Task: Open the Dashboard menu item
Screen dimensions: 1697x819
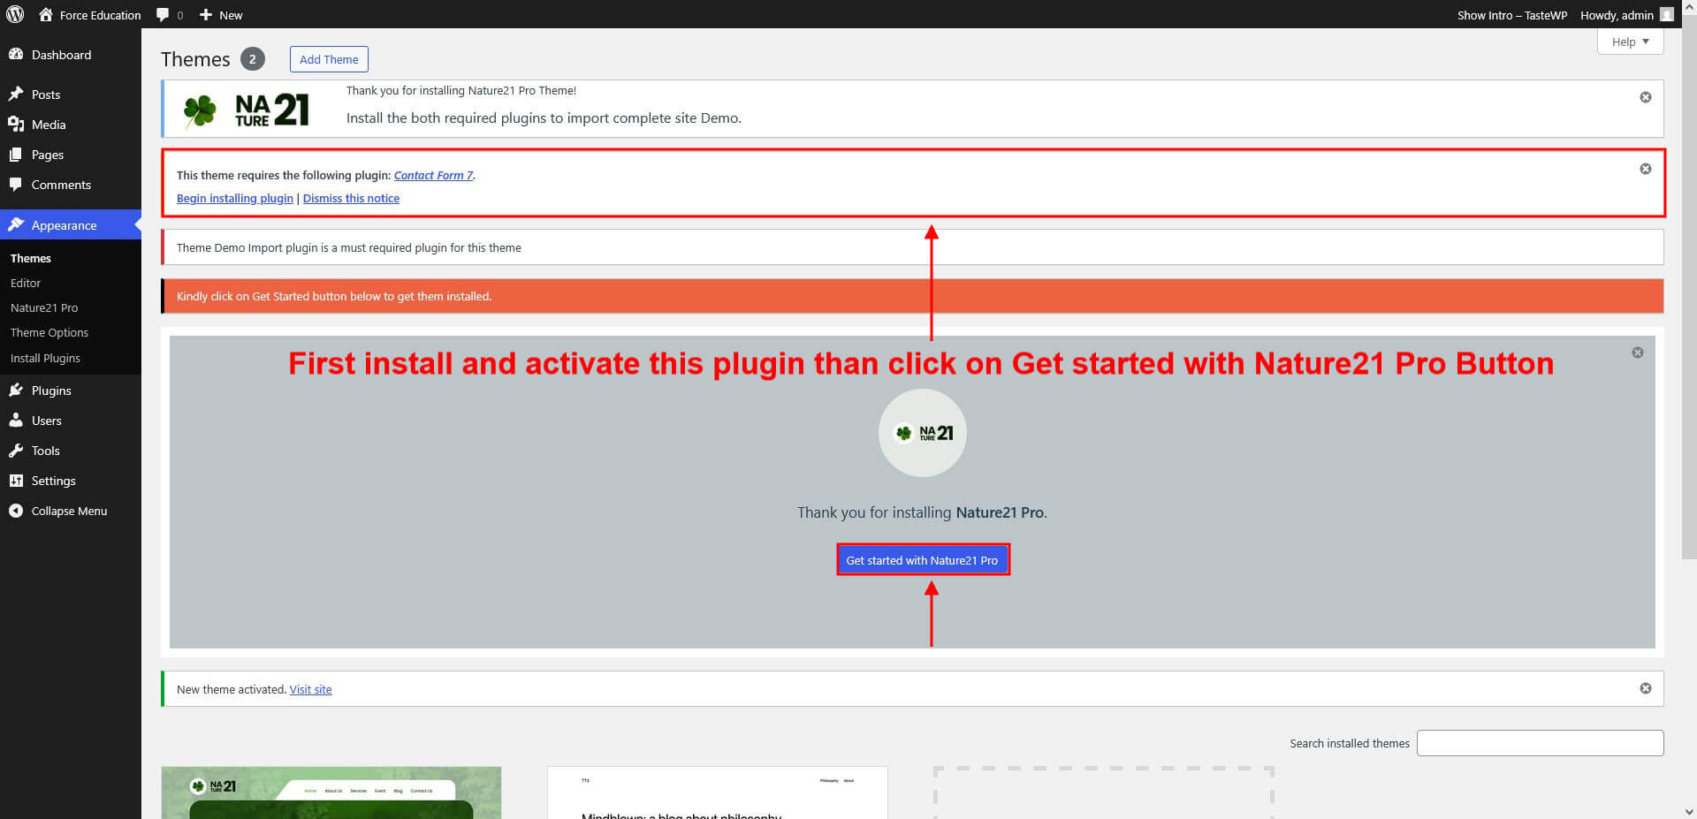Action: tap(61, 55)
